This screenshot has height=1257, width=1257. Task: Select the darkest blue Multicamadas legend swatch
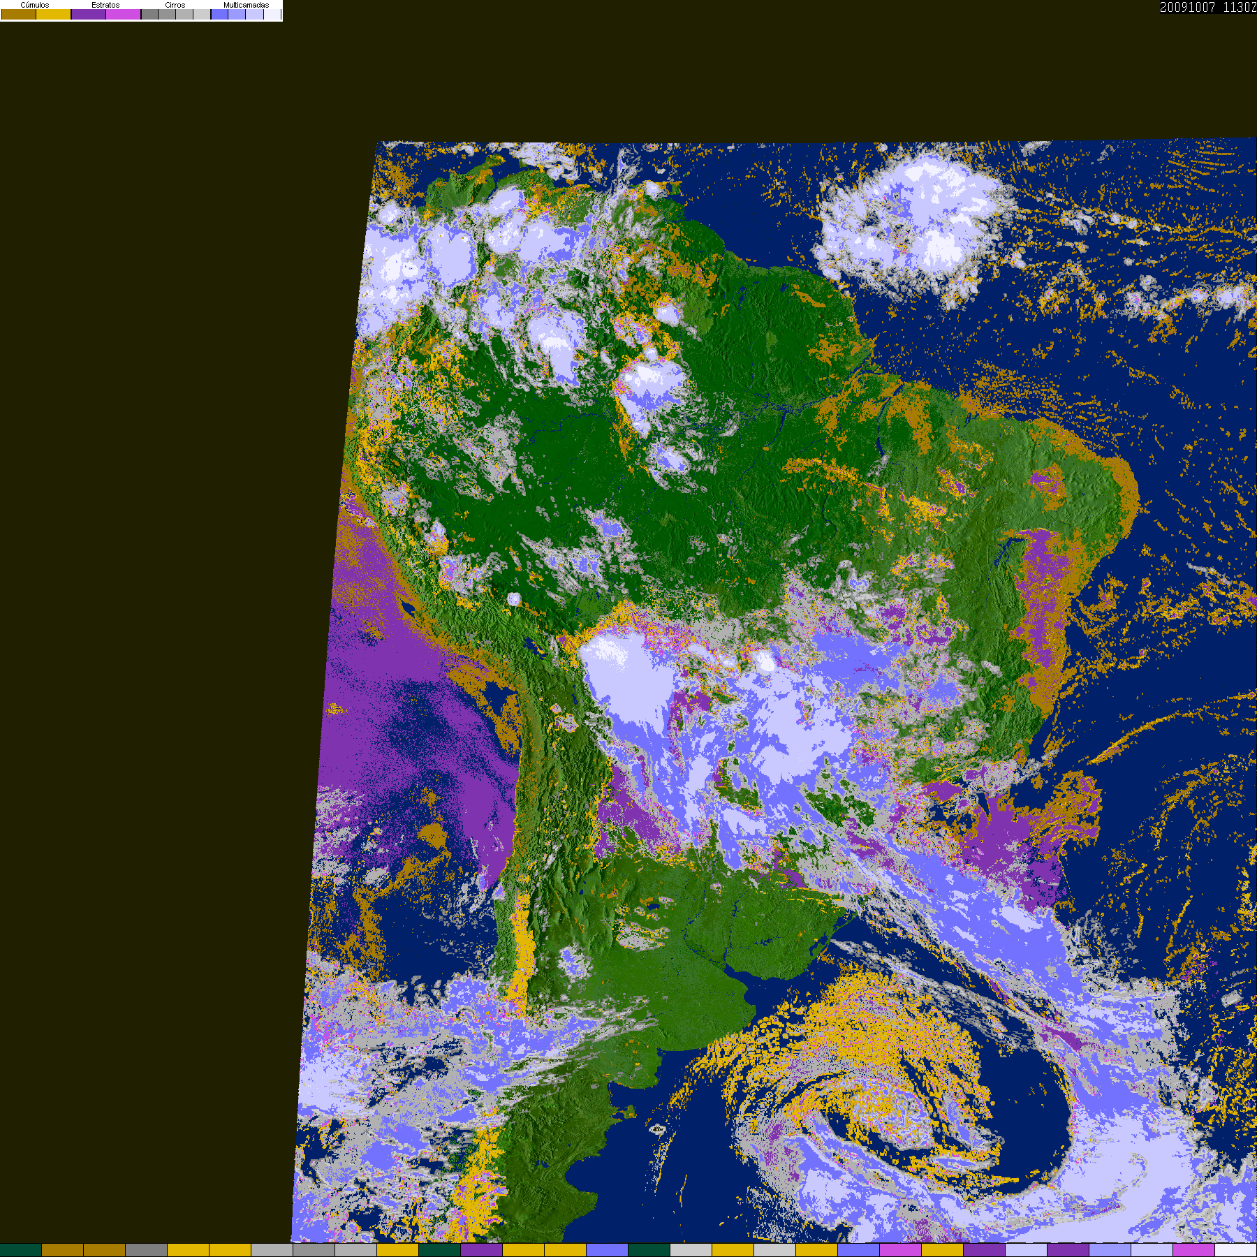[x=219, y=14]
